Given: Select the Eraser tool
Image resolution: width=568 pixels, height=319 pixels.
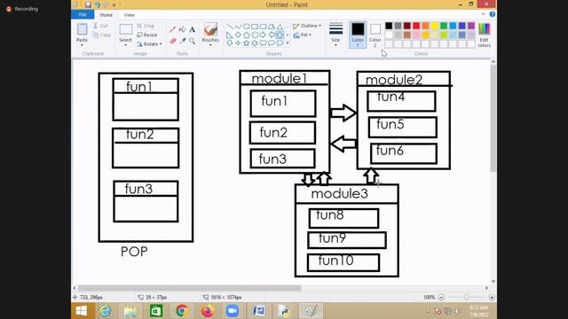Looking at the screenshot, I should pos(172,41).
